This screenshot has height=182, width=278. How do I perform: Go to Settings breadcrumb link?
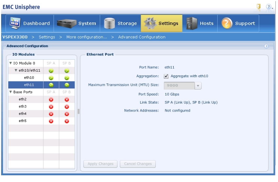pyautogui.click(x=47, y=37)
